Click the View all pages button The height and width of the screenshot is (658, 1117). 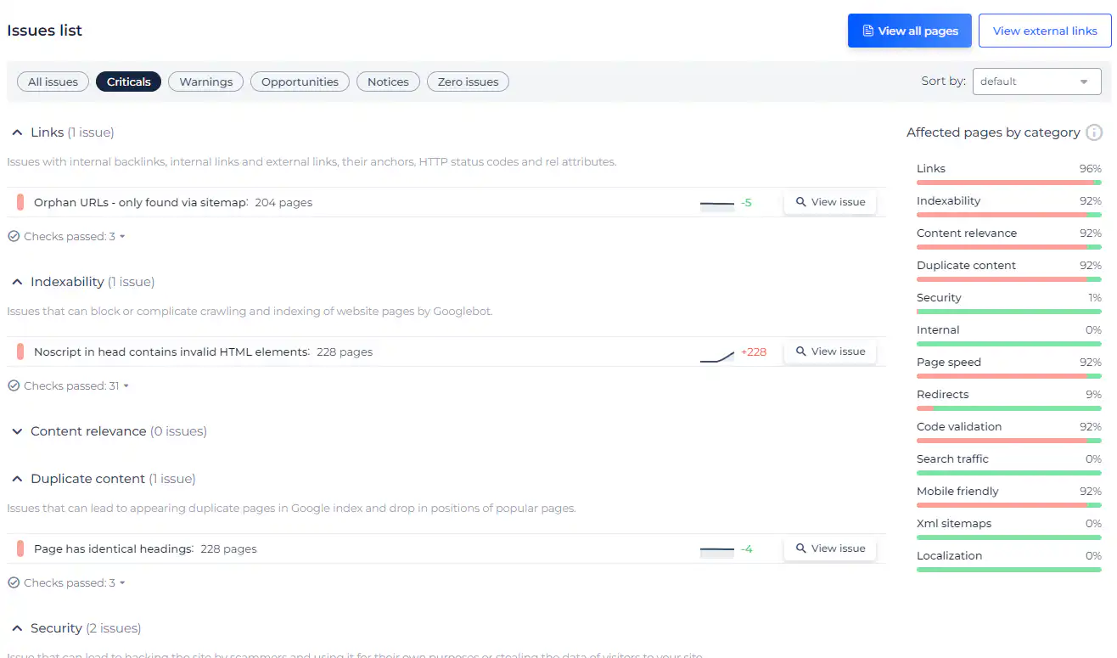(909, 31)
